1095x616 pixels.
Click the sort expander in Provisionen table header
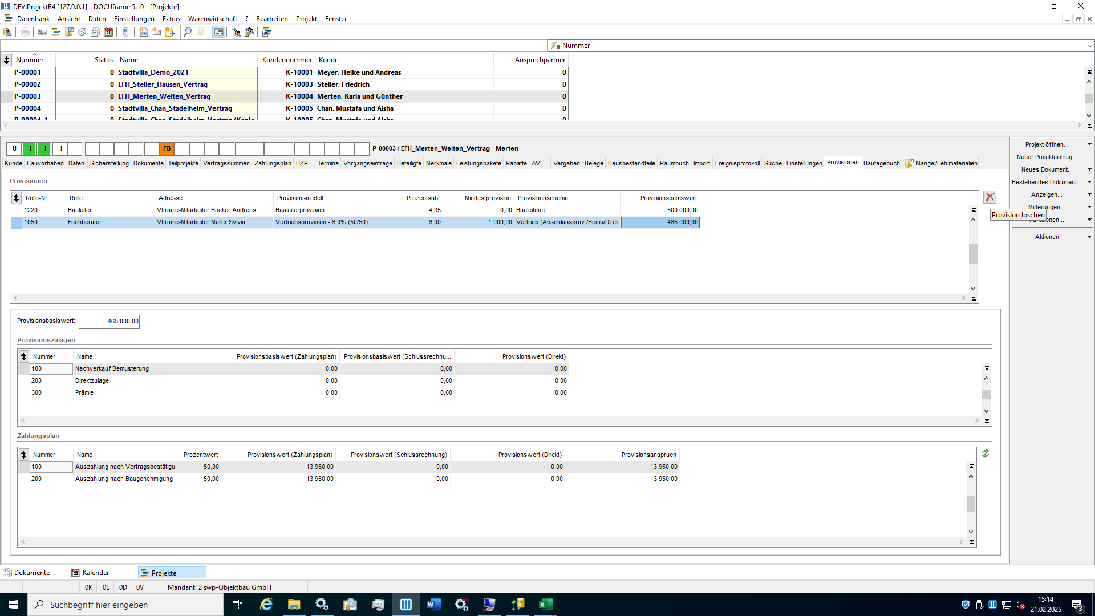pos(16,198)
